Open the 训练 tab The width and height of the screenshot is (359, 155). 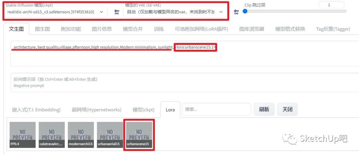point(159,29)
